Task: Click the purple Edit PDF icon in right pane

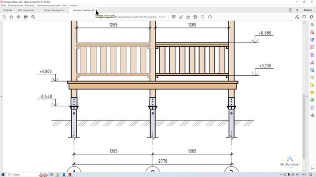Action: [312, 55]
